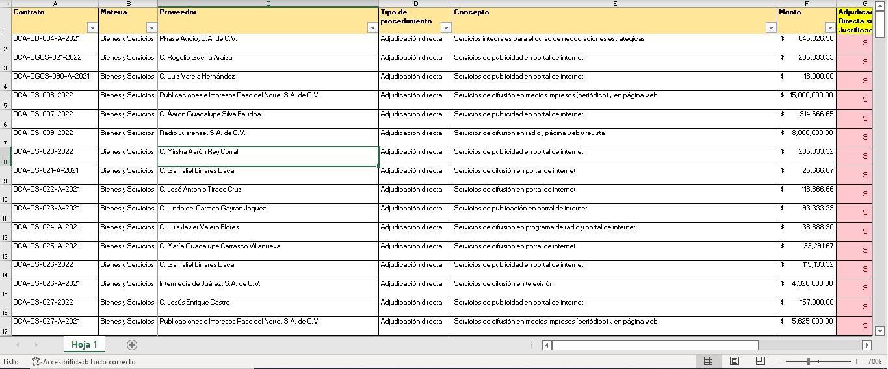
Task: Select amount cell 15,000,000.00
Action: point(807,100)
